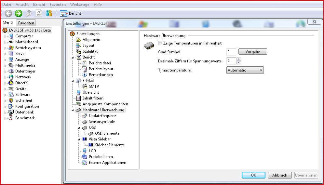
Task: Select the Motherboard icon in main tree
Action: pos(11,42)
